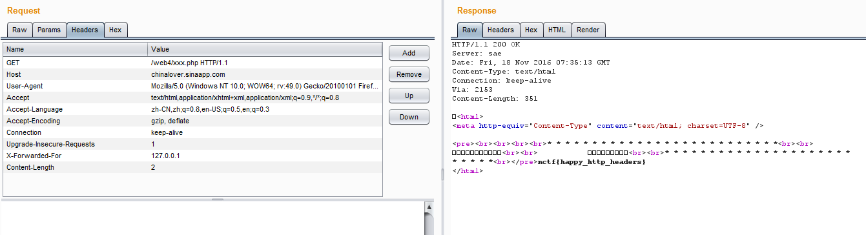The width and height of the screenshot is (866, 235).
Task: Click the closing </html> tag
Action: (x=468, y=171)
